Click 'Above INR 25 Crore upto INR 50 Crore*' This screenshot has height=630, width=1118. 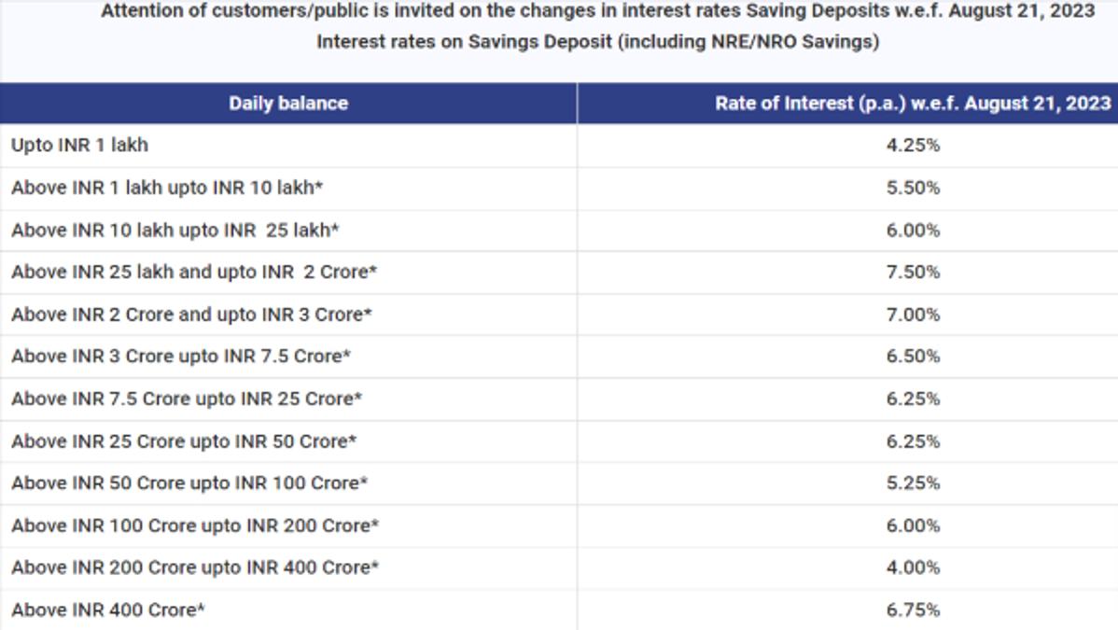183,441
